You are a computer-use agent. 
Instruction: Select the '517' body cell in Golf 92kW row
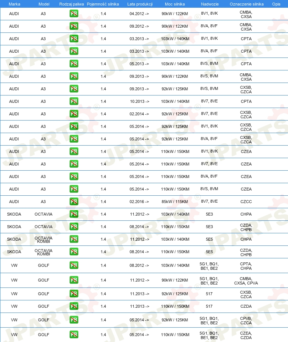pos(209,294)
